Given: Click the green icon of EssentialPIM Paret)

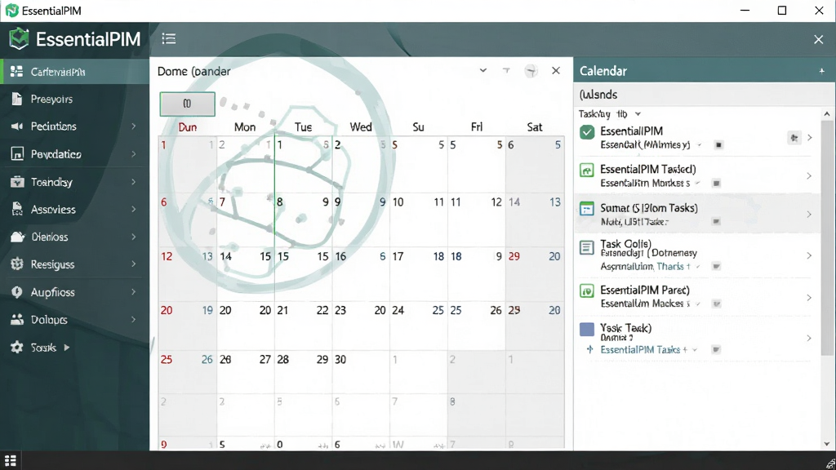Looking at the screenshot, I should 586,290.
